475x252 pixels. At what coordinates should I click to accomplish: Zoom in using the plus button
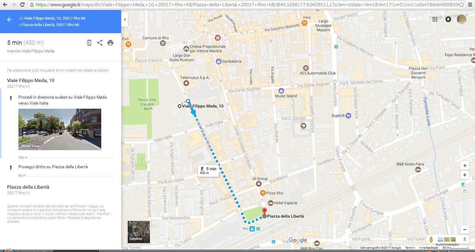coord(465,175)
